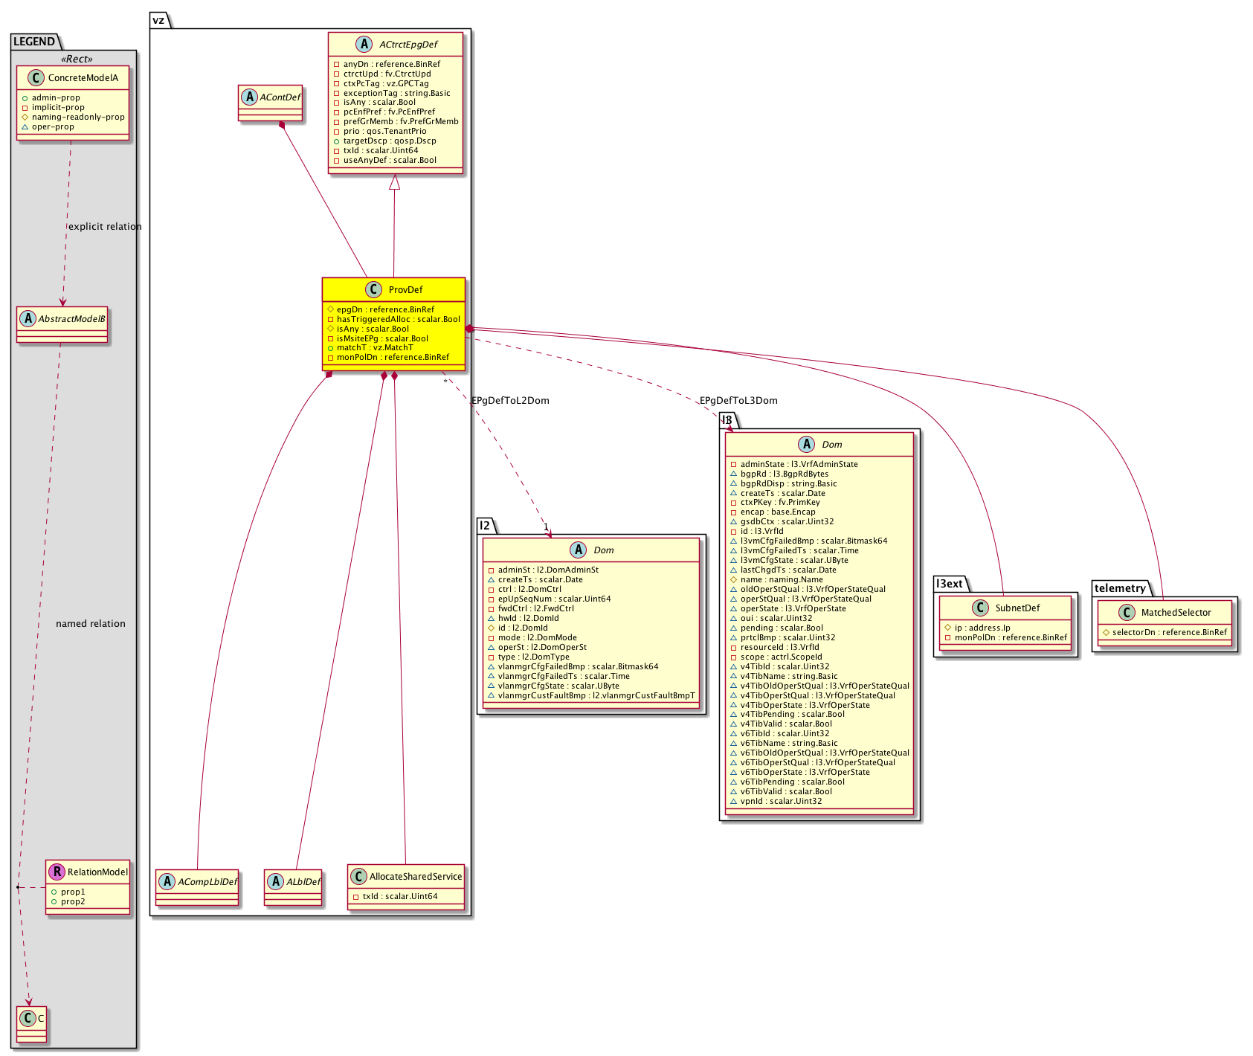Click the ProvDef class circle icon
1253x1056 pixels.
point(374,290)
